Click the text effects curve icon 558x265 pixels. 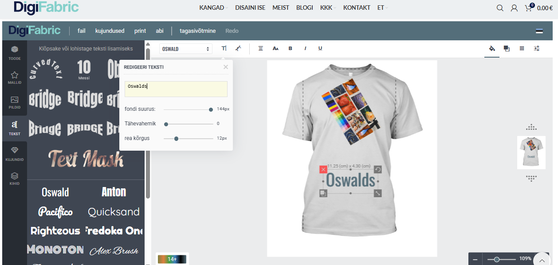point(238,48)
